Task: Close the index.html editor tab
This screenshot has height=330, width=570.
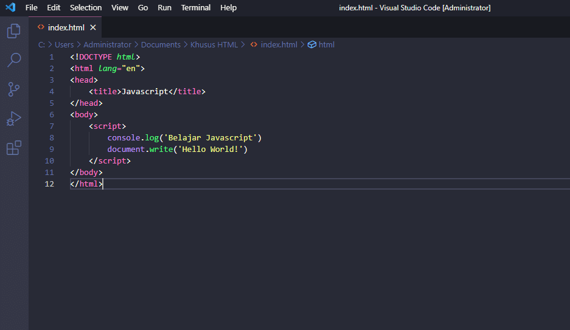Action: point(93,27)
